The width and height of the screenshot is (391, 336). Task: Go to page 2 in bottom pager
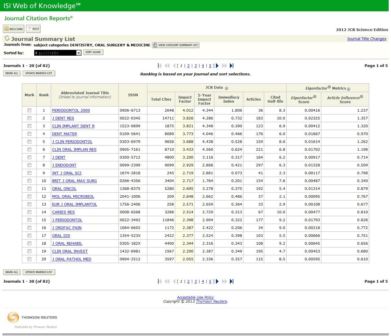tap(188, 281)
